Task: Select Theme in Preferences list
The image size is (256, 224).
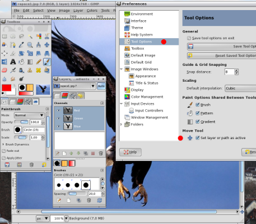Action: point(137,28)
